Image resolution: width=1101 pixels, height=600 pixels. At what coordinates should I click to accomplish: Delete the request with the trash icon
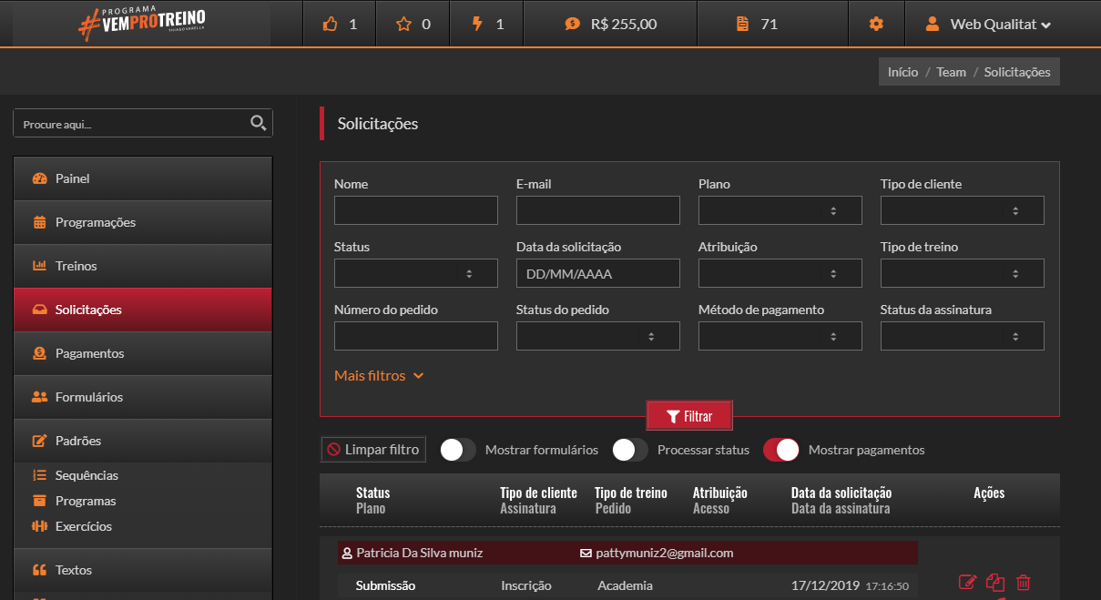tap(1024, 582)
